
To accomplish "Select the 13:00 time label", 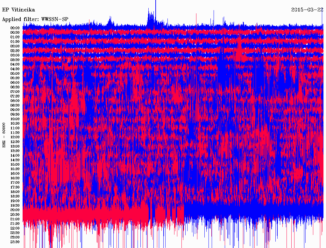I will [x=15, y=146].
